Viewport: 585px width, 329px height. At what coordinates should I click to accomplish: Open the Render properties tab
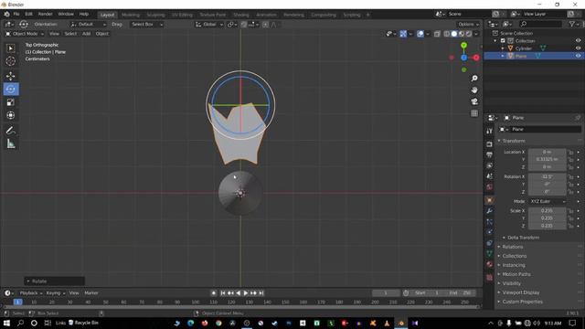click(490, 144)
